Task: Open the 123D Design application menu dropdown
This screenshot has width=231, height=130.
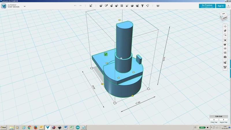Action: [x=25, y=6]
